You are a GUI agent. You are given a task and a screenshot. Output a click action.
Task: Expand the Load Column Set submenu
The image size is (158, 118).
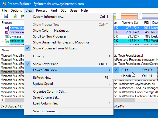(x=68, y=103)
